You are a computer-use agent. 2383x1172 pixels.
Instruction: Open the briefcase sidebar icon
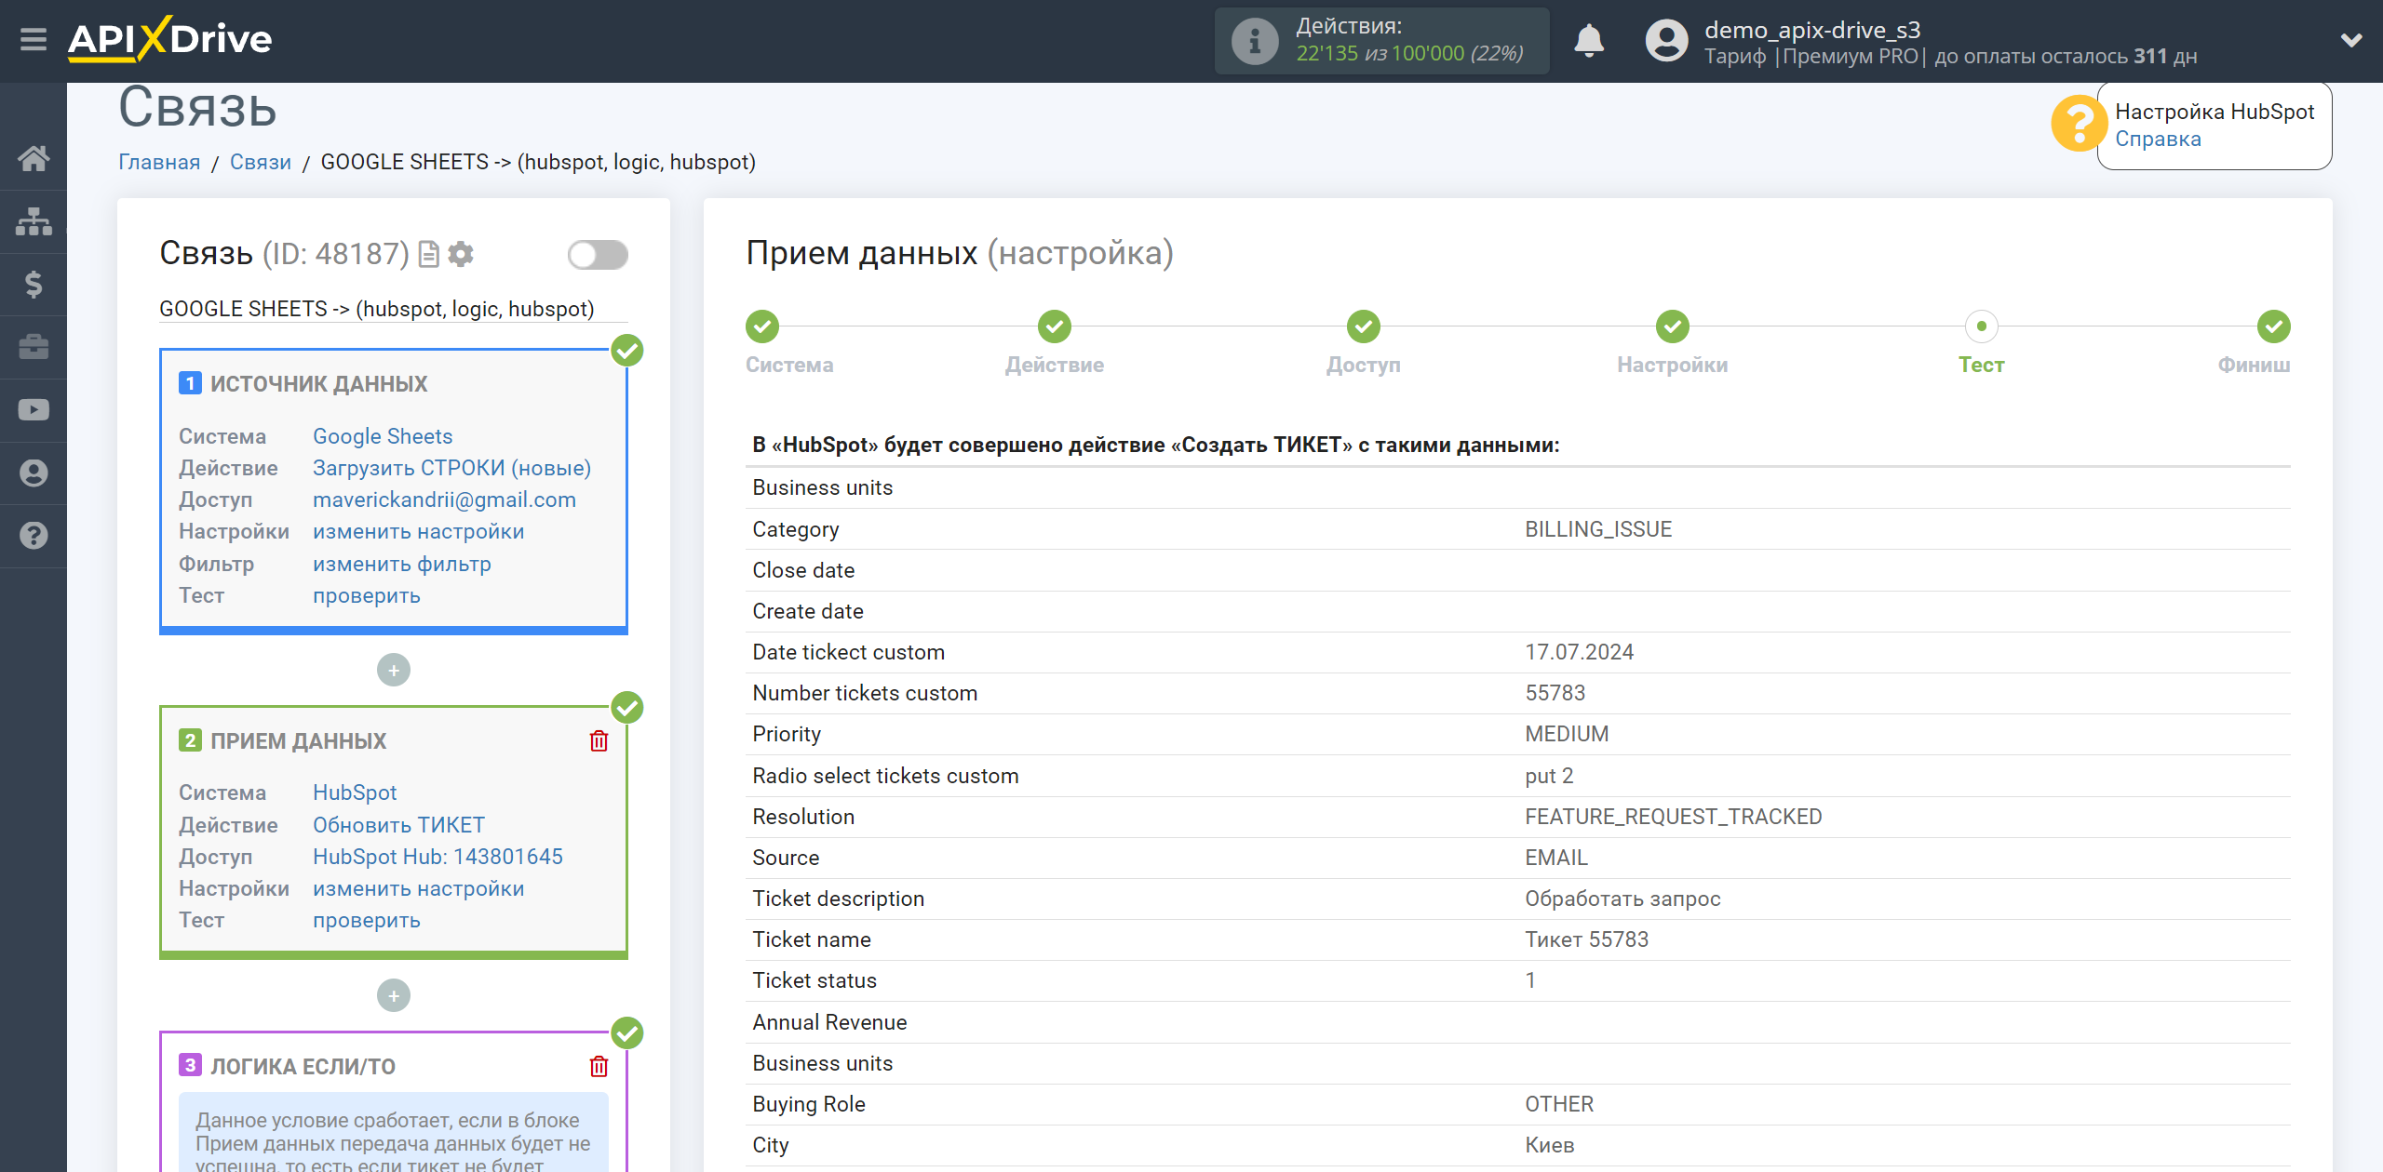tap(34, 347)
